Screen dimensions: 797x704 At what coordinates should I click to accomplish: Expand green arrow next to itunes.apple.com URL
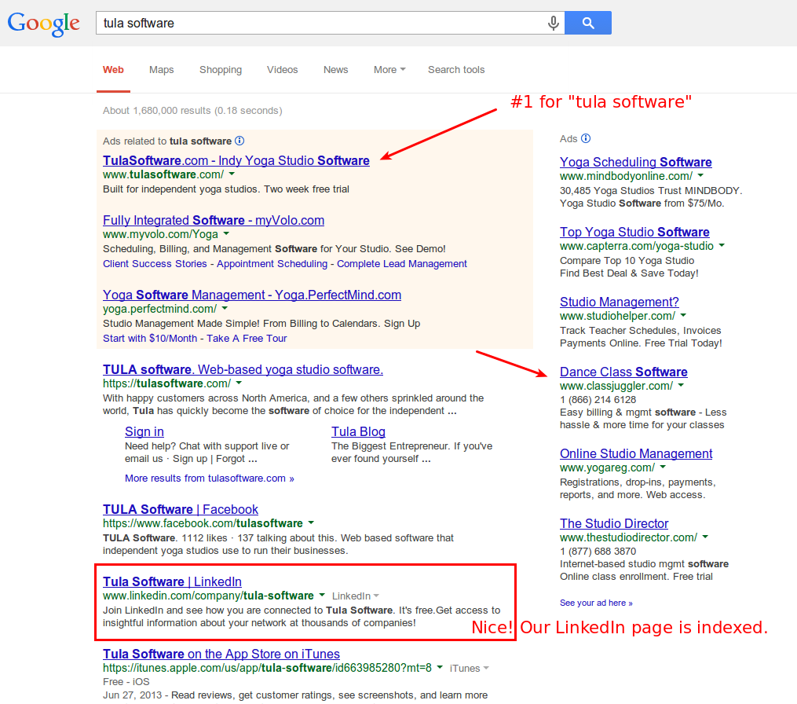pyautogui.click(x=440, y=667)
